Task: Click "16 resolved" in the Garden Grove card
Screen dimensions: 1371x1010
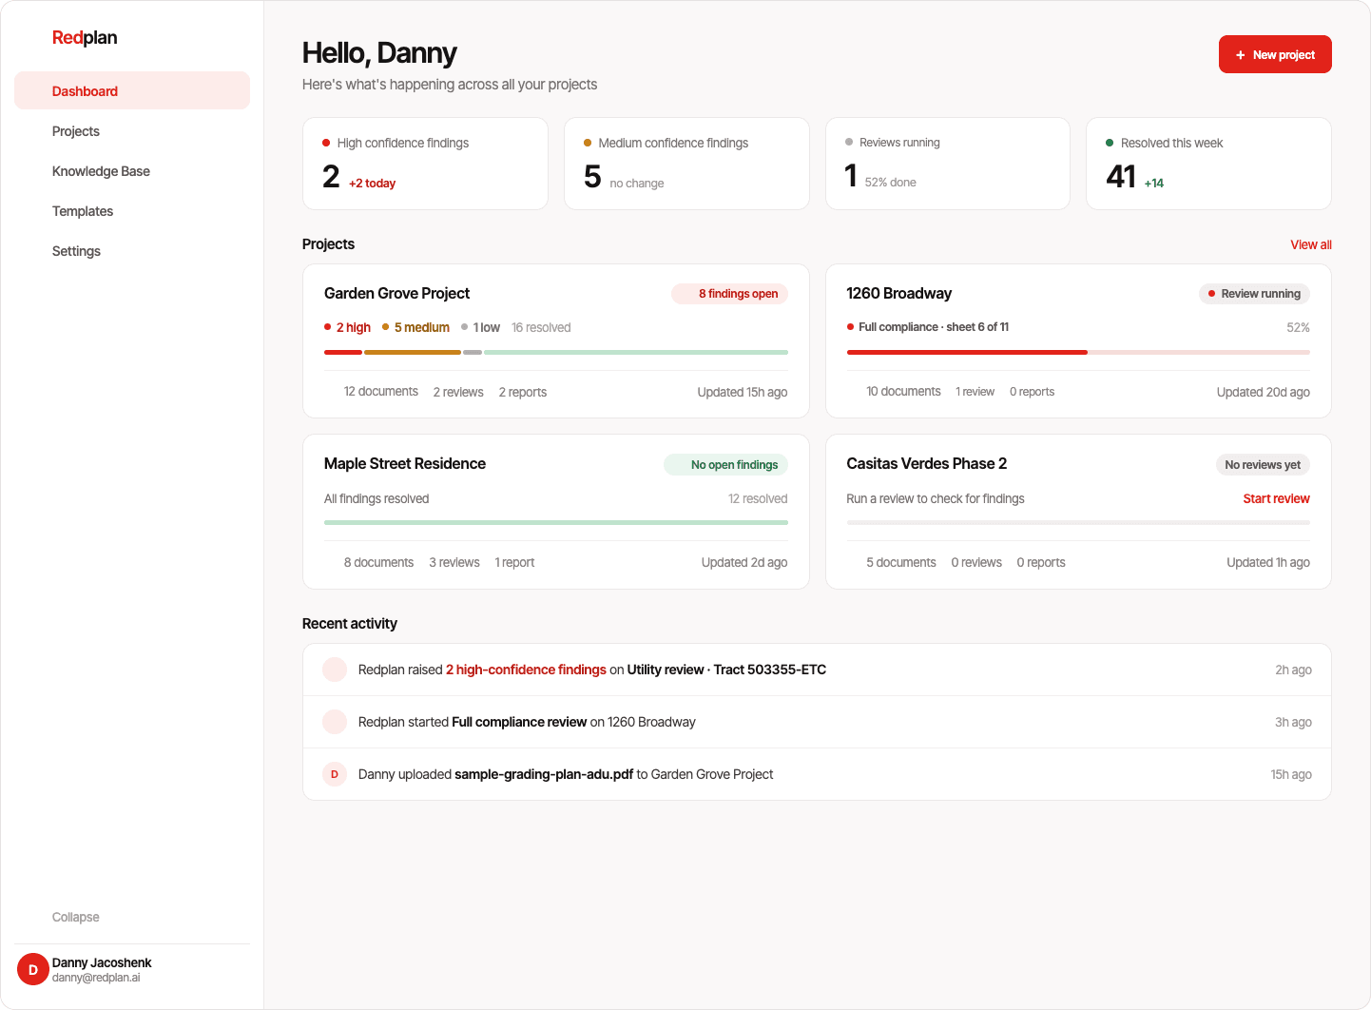Action: [541, 327]
